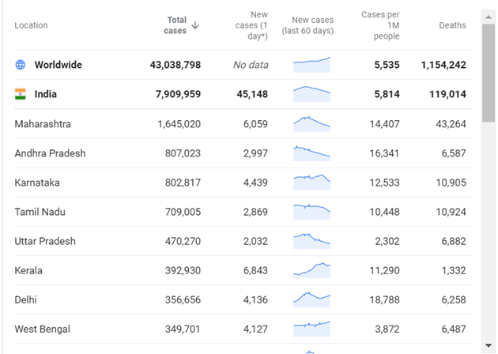This screenshot has width=498, height=354.
Task: Click the Delhi new cases sparkline
Action: pos(311,299)
